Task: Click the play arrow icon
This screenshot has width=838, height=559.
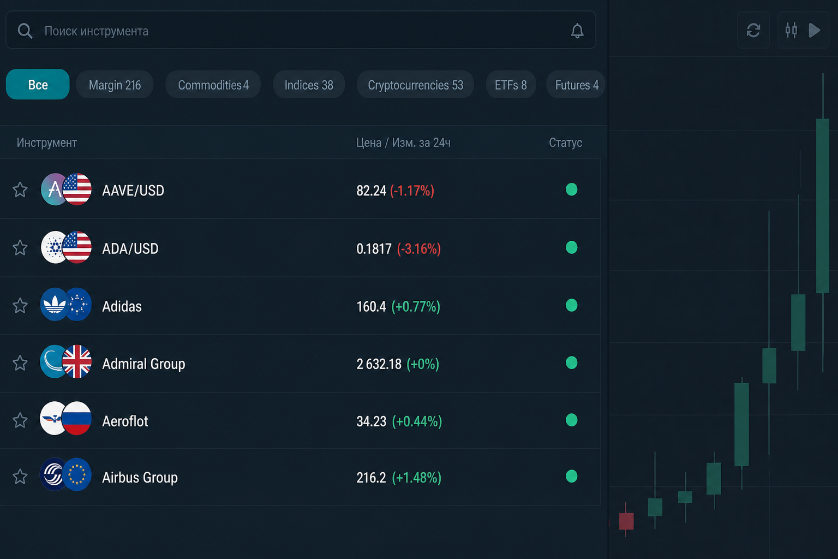Action: pyautogui.click(x=815, y=30)
